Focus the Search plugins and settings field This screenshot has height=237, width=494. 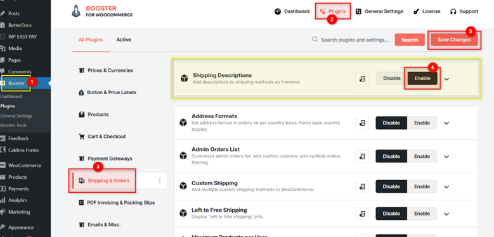pyautogui.click(x=354, y=40)
